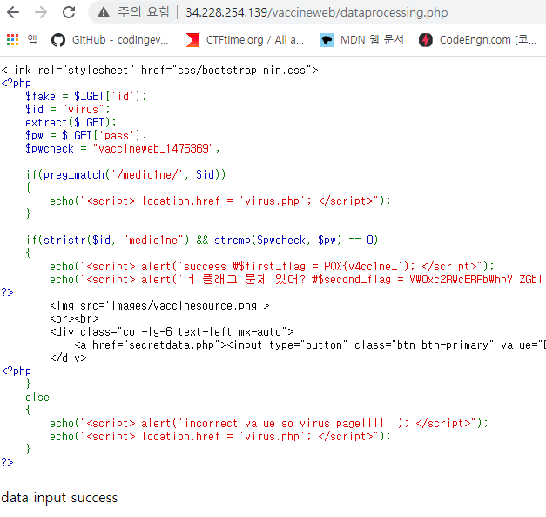The width and height of the screenshot is (546, 517).
Task: Click the line '$id = "virus";'
Action: pyautogui.click(x=68, y=110)
